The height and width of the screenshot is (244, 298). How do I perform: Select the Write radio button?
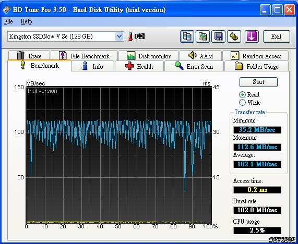242,103
